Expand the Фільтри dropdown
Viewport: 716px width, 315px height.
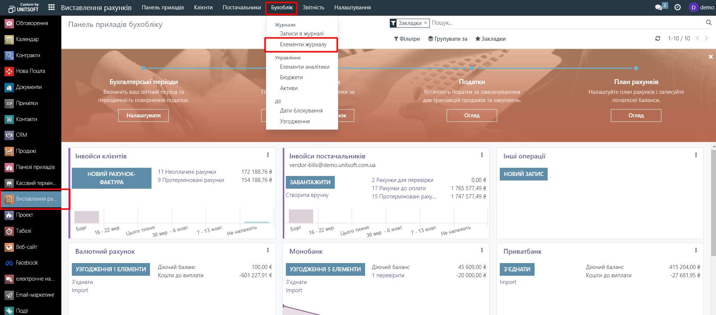(407, 39)
